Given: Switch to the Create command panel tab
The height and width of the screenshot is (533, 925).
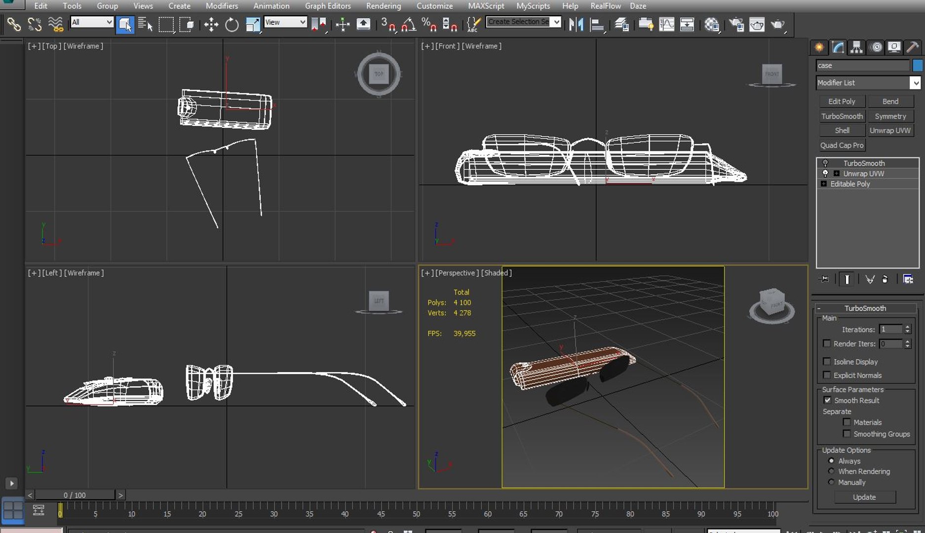Looking at the screenshot, I should (819, 47).
